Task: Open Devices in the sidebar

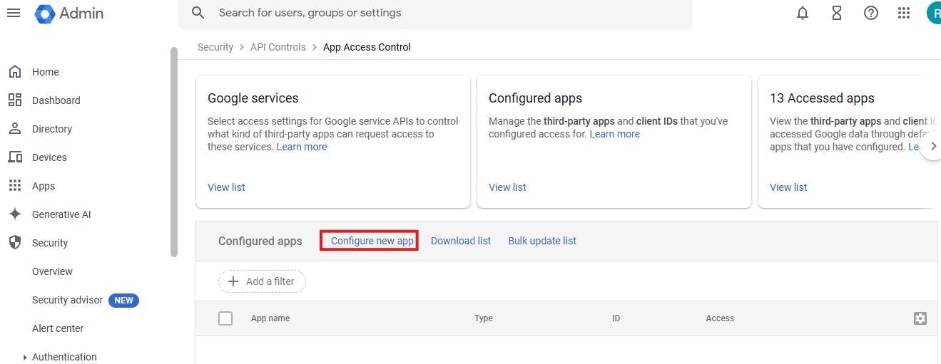Action: (x=49, y=157)
